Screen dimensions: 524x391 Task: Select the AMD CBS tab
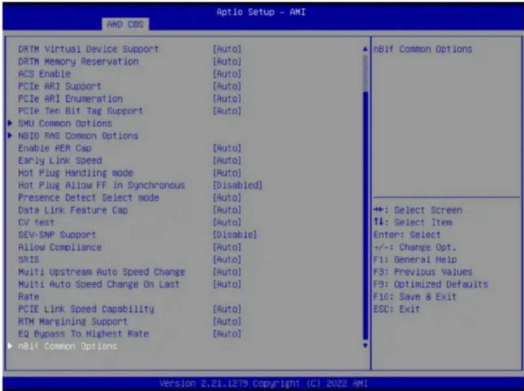125,24
